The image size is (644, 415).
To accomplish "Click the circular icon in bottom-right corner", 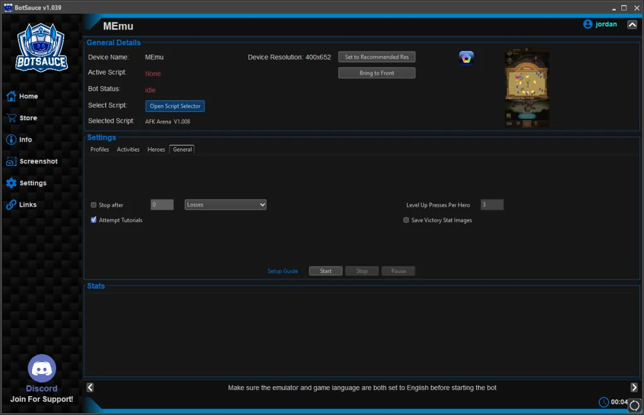I will [x=635, y=406].
